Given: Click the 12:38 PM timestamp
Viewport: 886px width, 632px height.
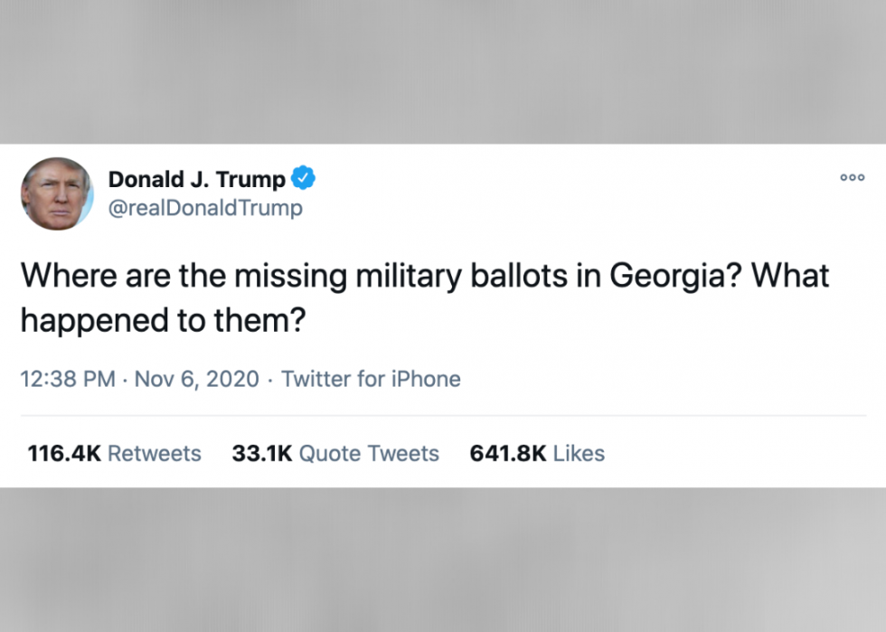Looking at the screenshot, I should (67, 379).
